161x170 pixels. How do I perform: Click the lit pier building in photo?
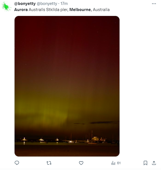click(x=95, y=139)
